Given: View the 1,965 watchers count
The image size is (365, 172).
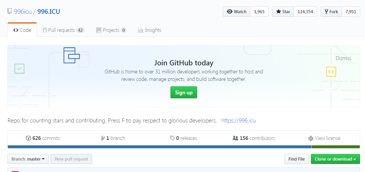Looking at the screenshot, I should pyautogui.click(x=259, y=12).
